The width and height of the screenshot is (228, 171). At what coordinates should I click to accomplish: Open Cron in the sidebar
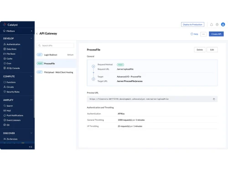(x=7, y=63)
